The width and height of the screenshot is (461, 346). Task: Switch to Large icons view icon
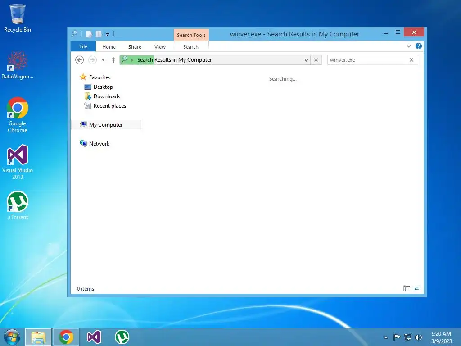[x=417, y=288]
